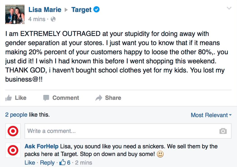Click the globe privacy icon beside post timestamp
The image size is (237, 167).
click(x=53, y=19)
